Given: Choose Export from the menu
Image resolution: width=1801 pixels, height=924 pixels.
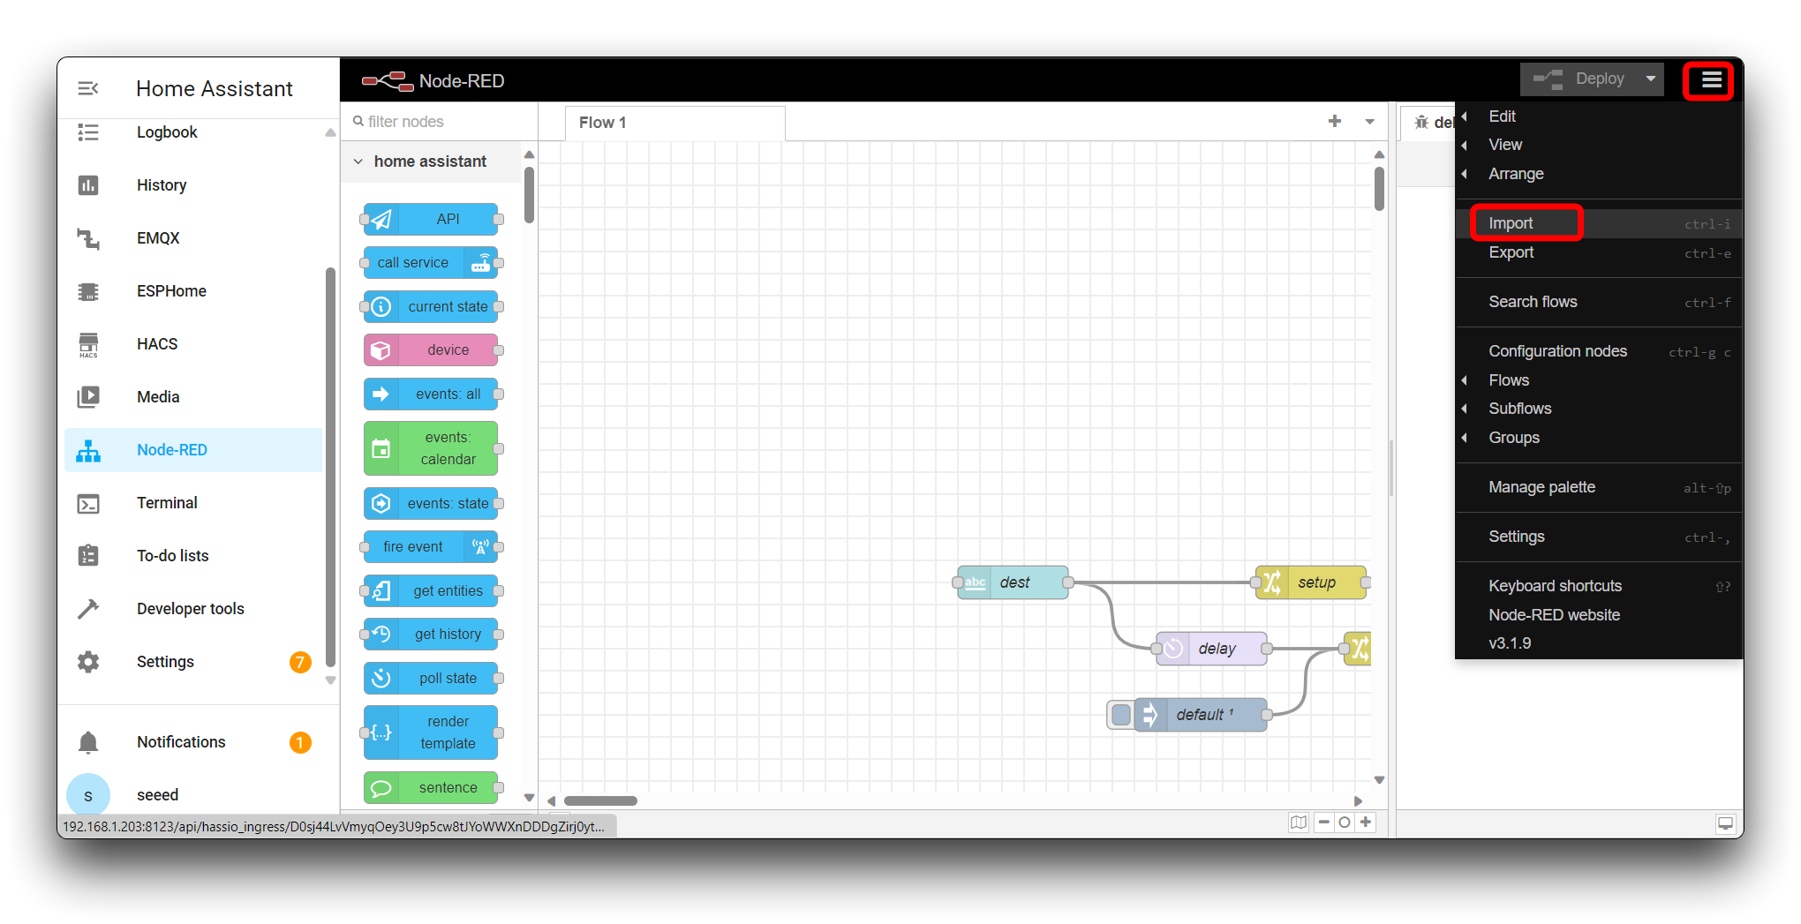Looking at the screenshot, I should tap(1599, 252).
